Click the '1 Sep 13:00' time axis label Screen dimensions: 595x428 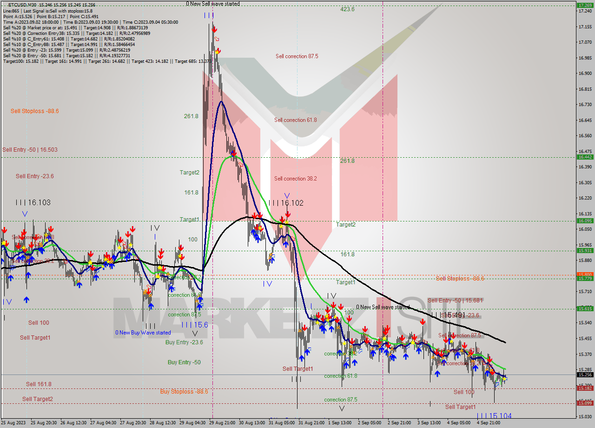point(340,423)
